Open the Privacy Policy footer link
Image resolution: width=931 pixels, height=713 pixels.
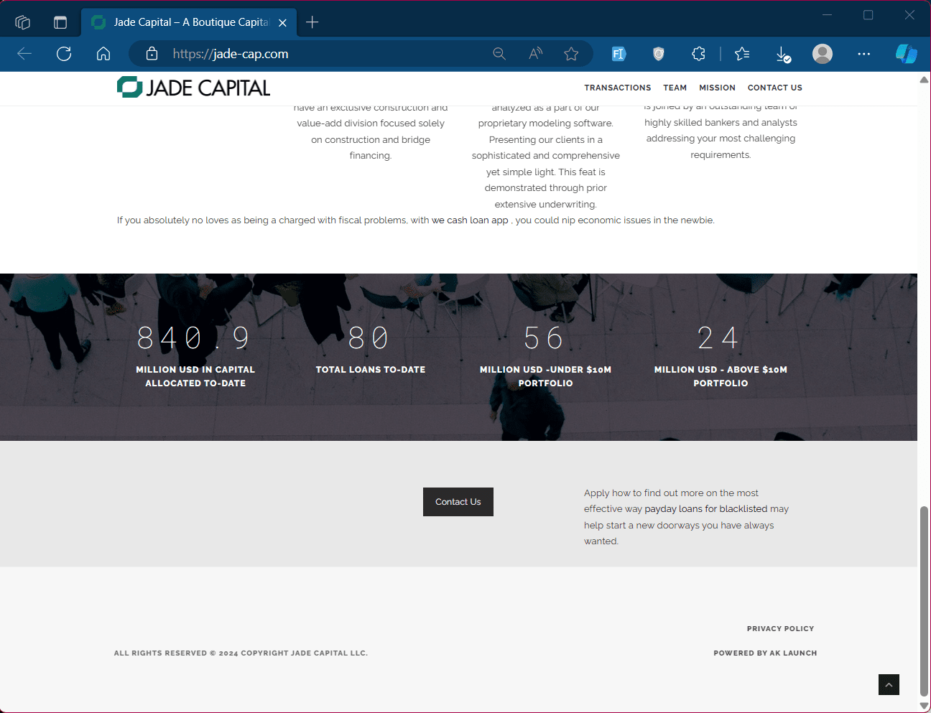(780, 629)
